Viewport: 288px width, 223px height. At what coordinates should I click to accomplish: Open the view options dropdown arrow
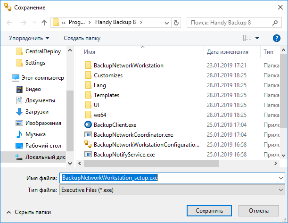coord(257,38)
